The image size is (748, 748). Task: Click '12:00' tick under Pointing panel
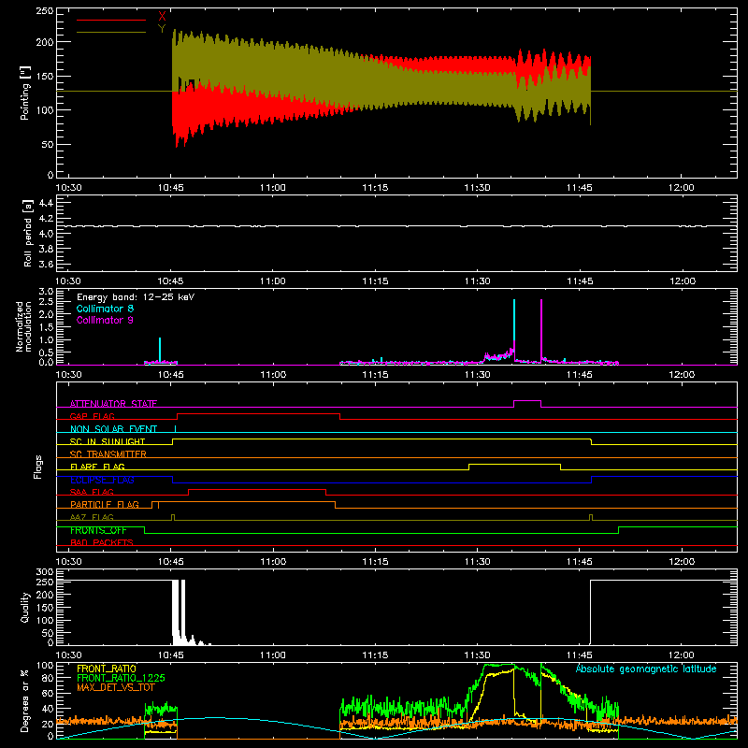coord(682,188)
